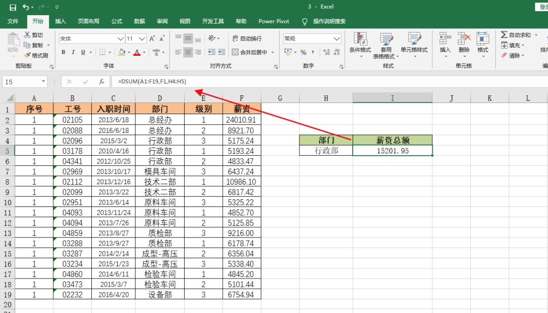Decrease decimal places
Viewport: 548px width, 313px height.
(336, 52)
